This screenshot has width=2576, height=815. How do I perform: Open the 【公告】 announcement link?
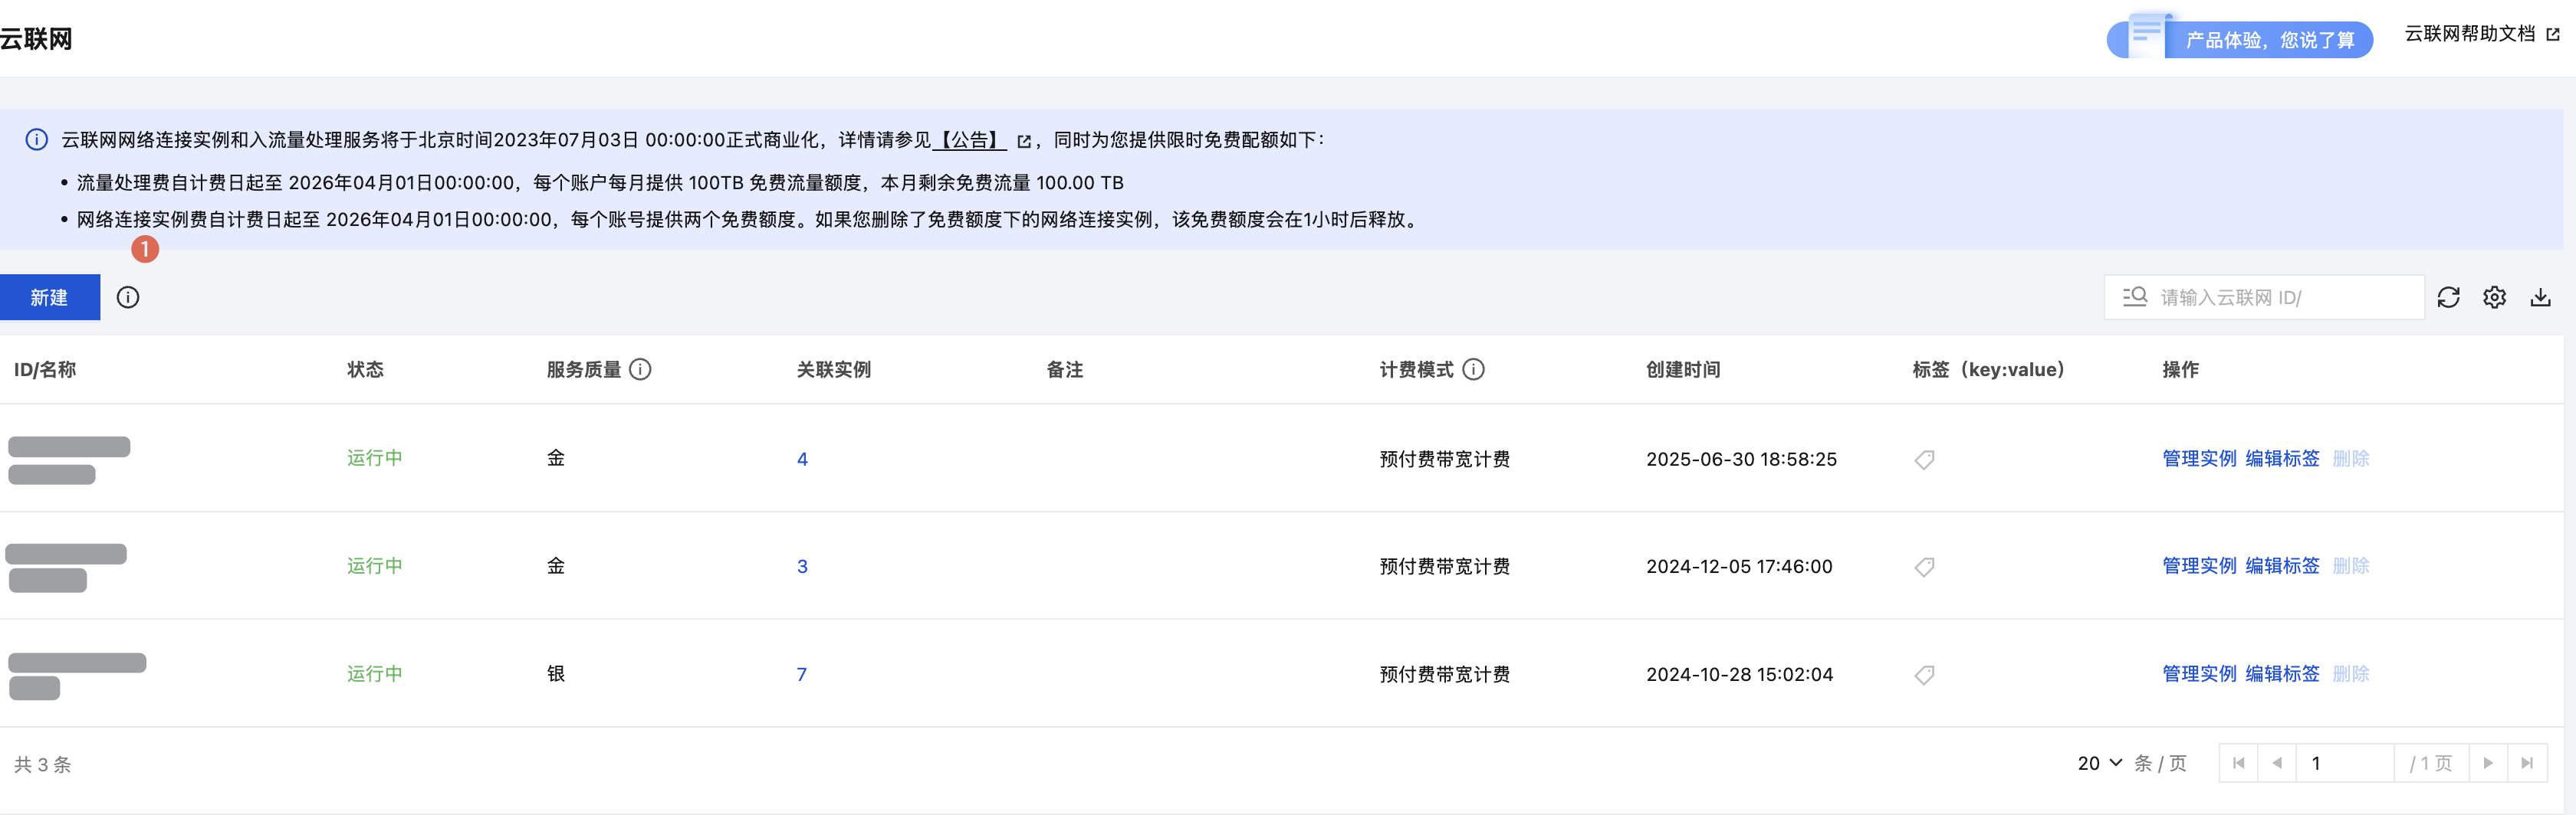click(x=969, y=140)
